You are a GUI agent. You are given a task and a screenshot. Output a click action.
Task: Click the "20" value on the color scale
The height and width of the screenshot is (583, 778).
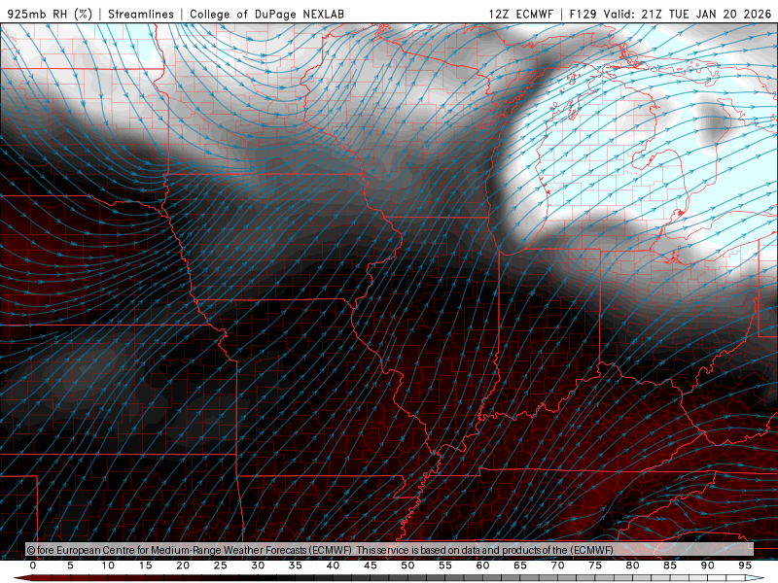click(183, 566)
